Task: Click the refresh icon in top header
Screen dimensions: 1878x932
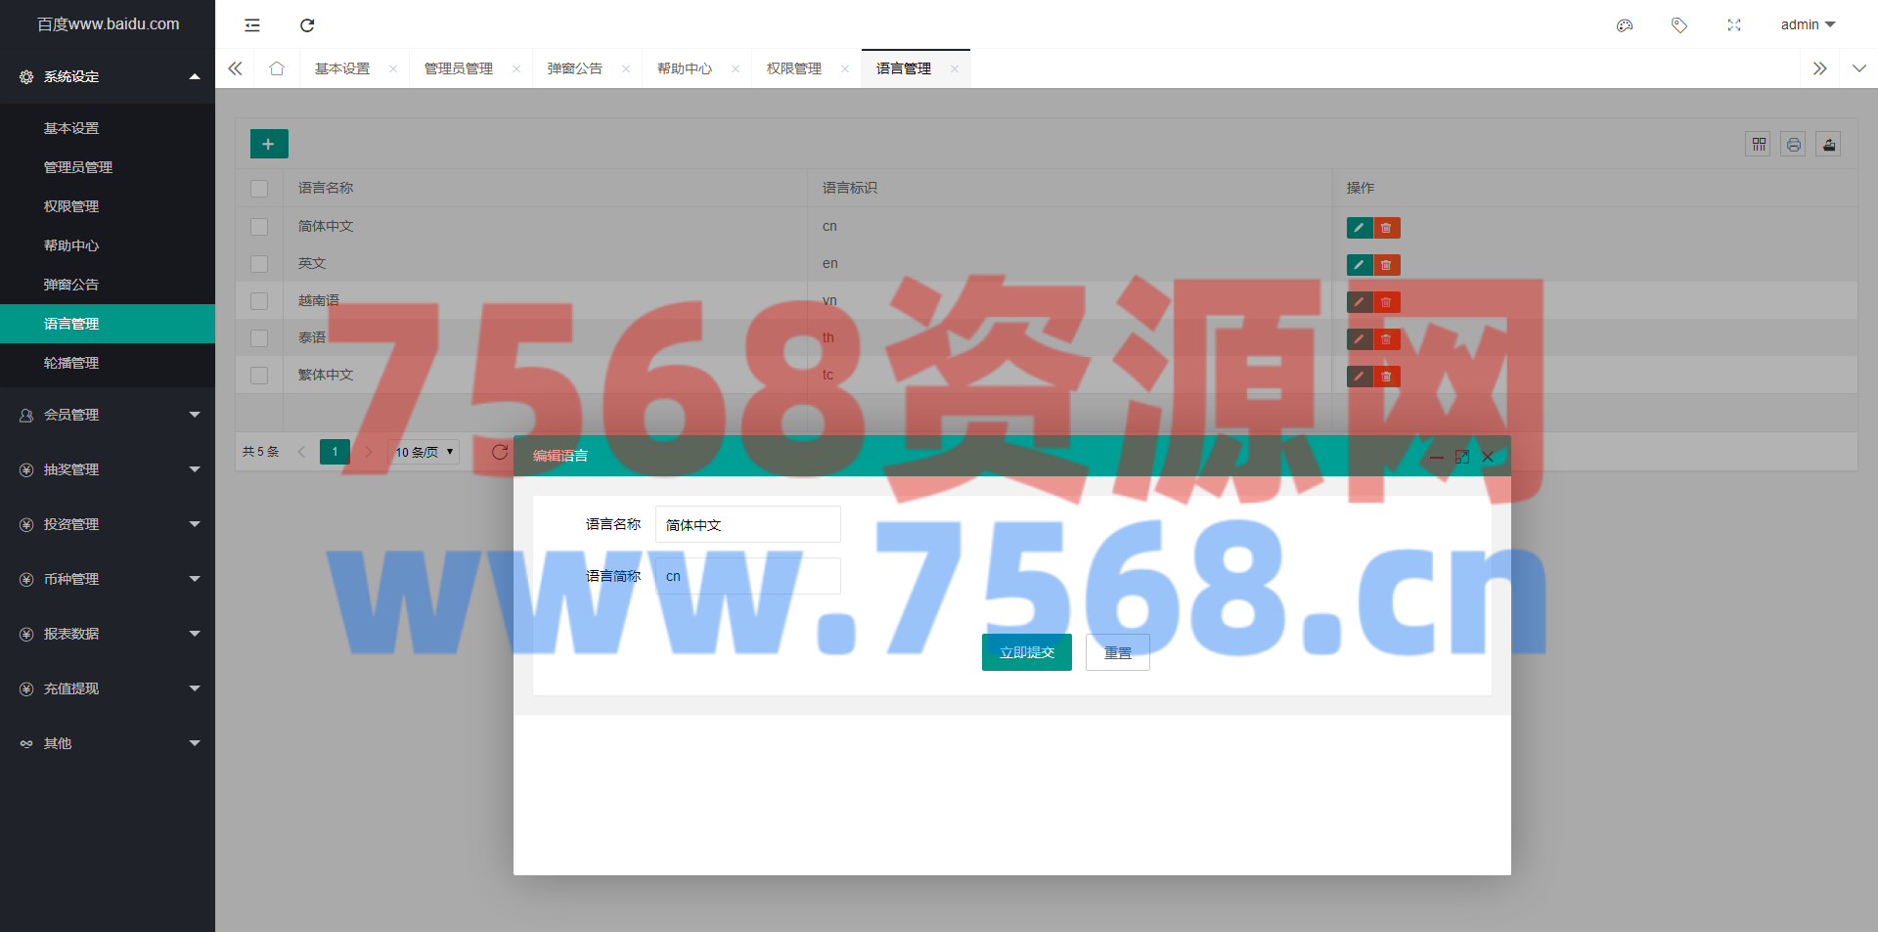Action: point(307,25)
